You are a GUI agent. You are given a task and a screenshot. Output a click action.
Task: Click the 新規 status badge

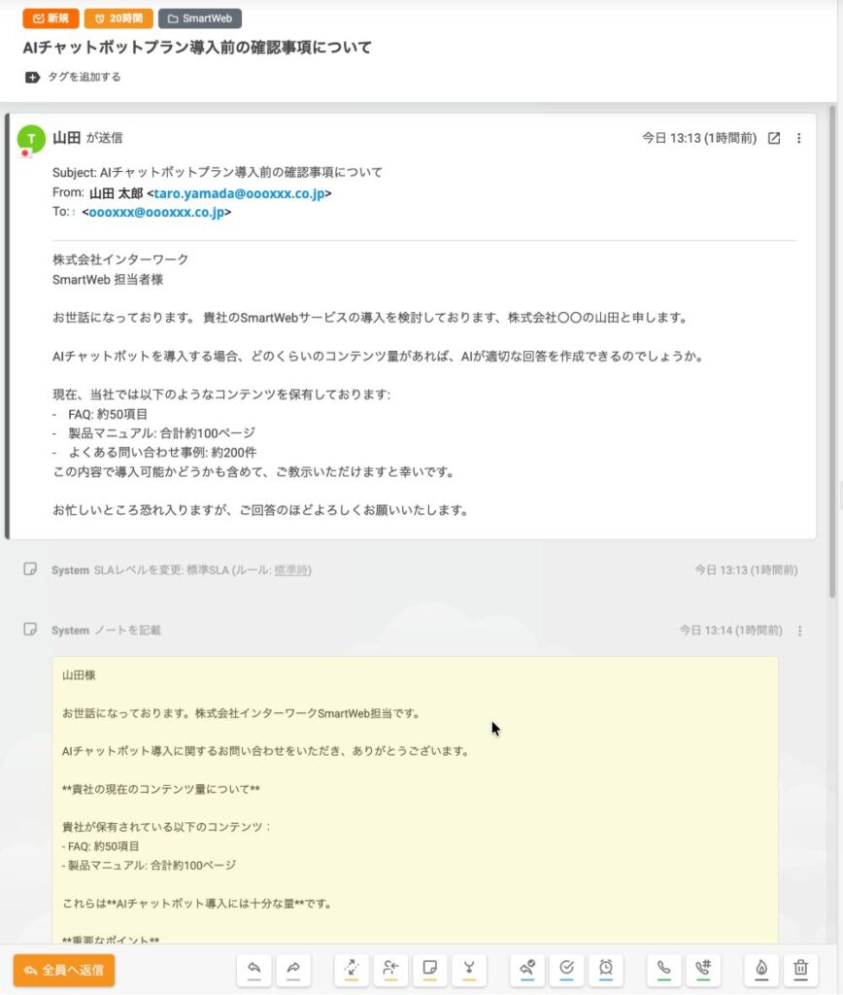tap(51, 17)
